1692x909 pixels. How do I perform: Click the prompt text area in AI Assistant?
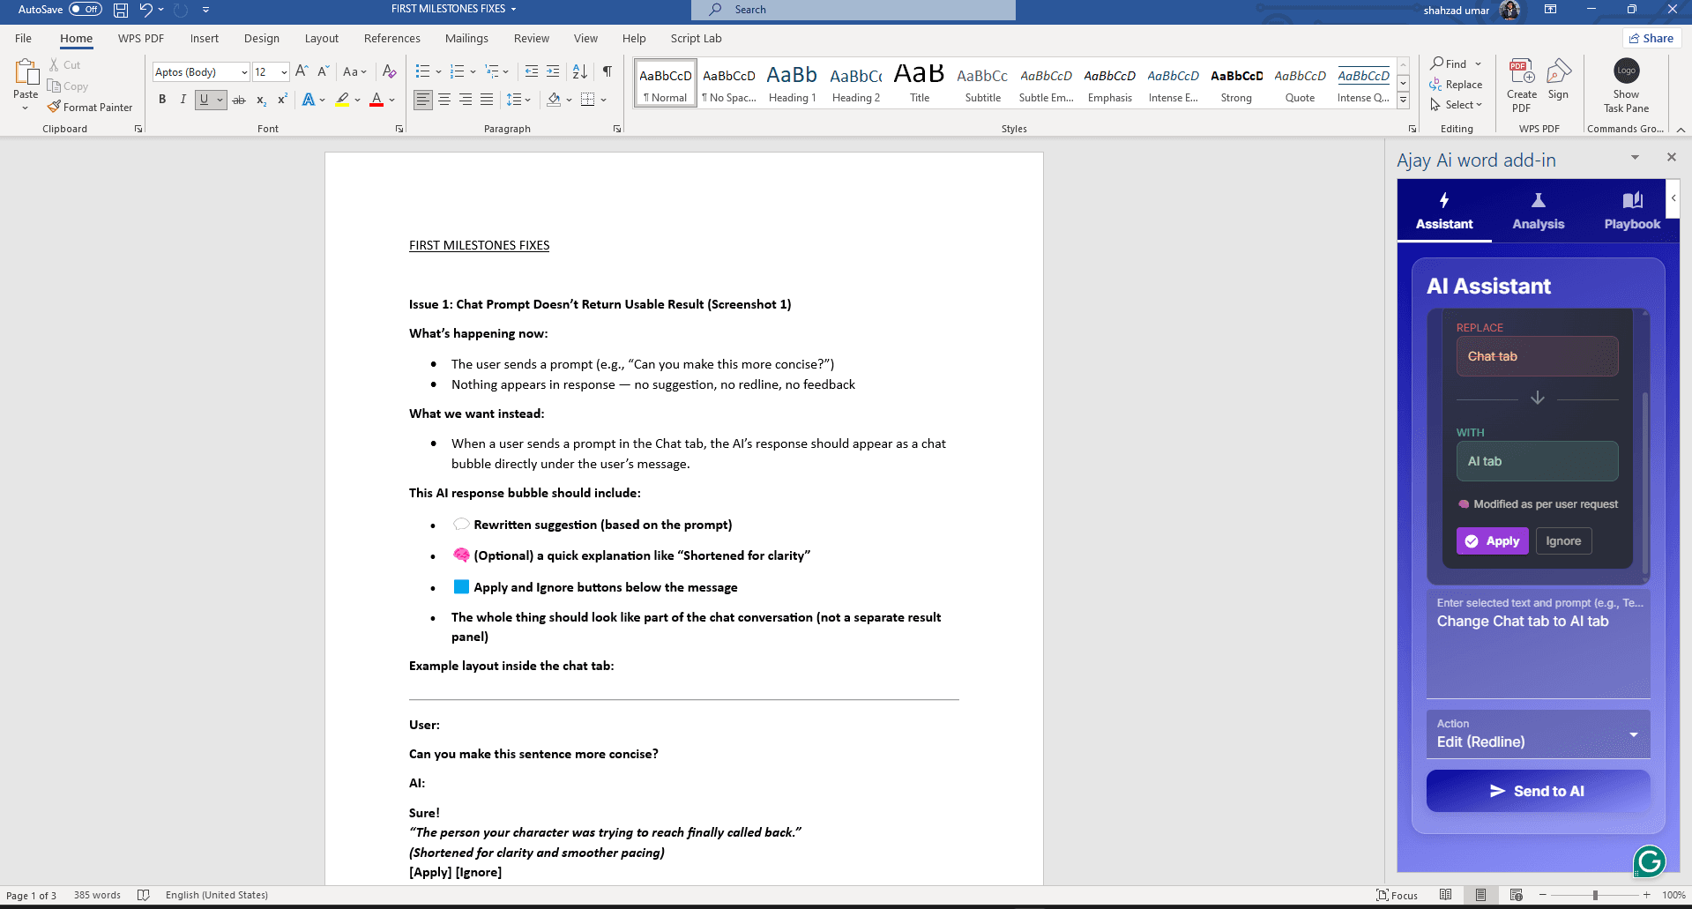point(1539,644)
